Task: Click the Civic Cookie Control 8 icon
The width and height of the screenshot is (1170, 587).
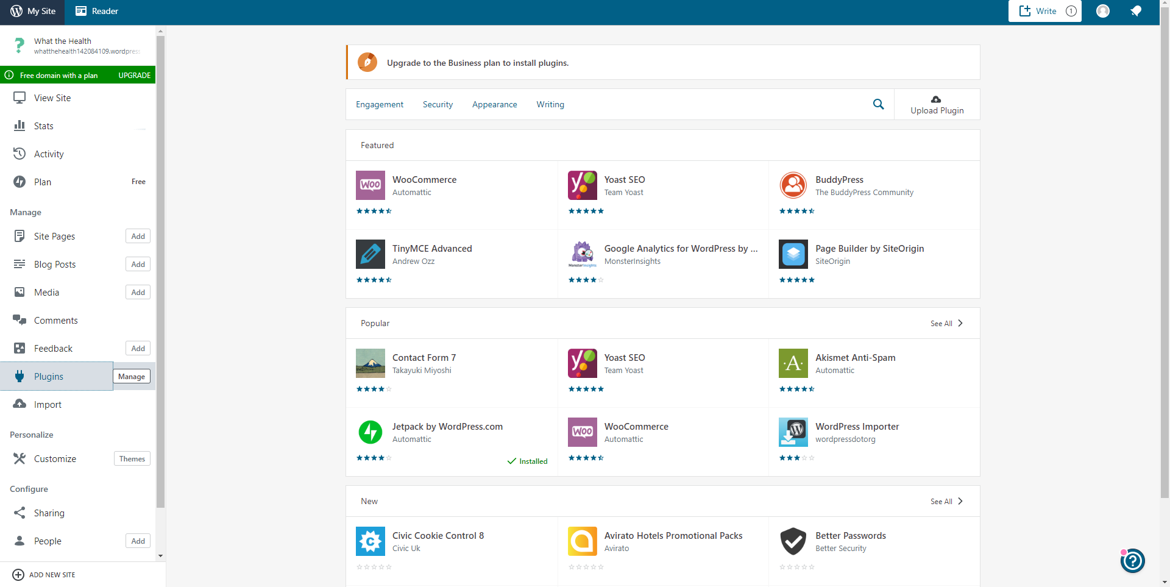Action: coord(370,541)
